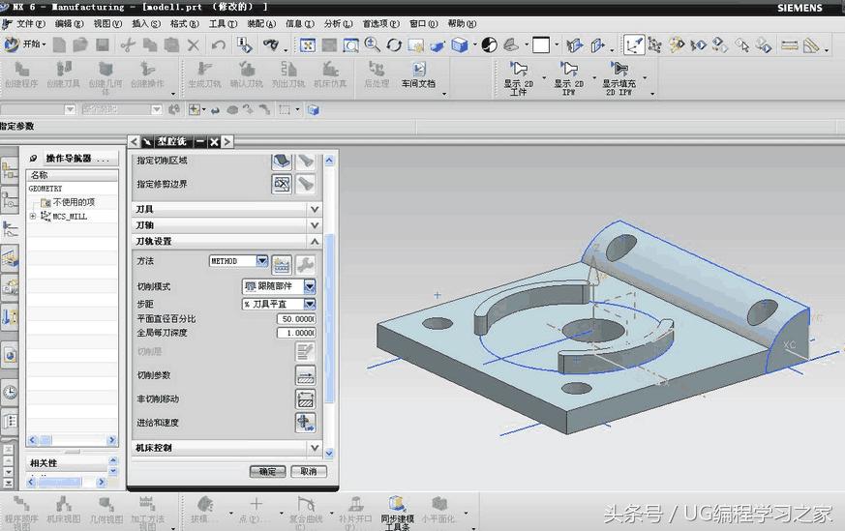Click the percent of flat diameter (平面直径百分比) field
845x531 pixels.
pos(296,318)
